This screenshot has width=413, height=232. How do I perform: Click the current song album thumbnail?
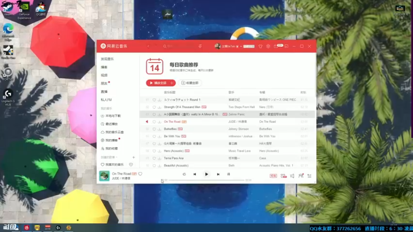pyautogui.click(x=104, y=176)
